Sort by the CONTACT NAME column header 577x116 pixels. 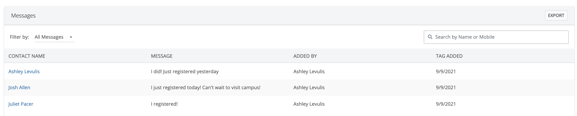(27, 56)
